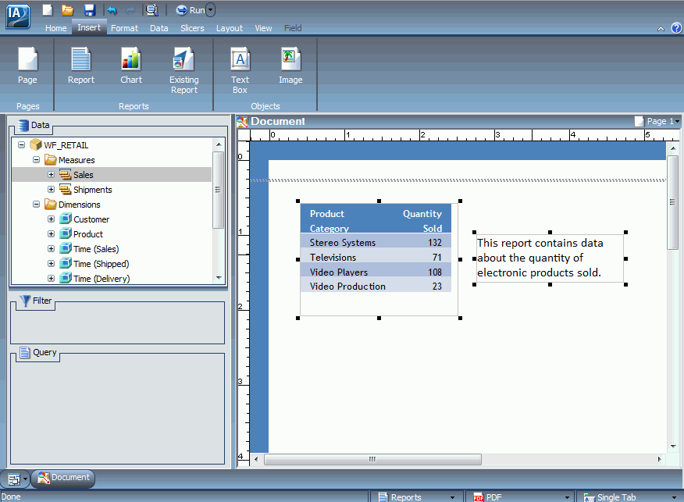684x502 pixels.
Task: Select the Sales tree item
Action: [x=84, y=175]
